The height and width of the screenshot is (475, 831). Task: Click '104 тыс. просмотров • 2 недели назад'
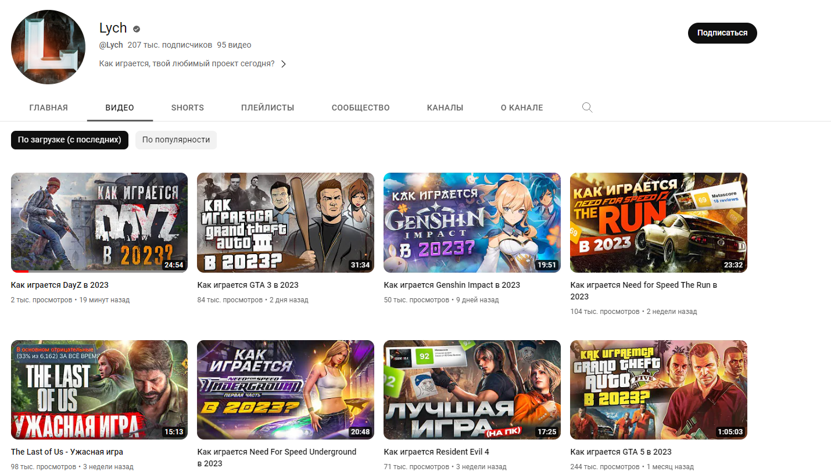633,312
